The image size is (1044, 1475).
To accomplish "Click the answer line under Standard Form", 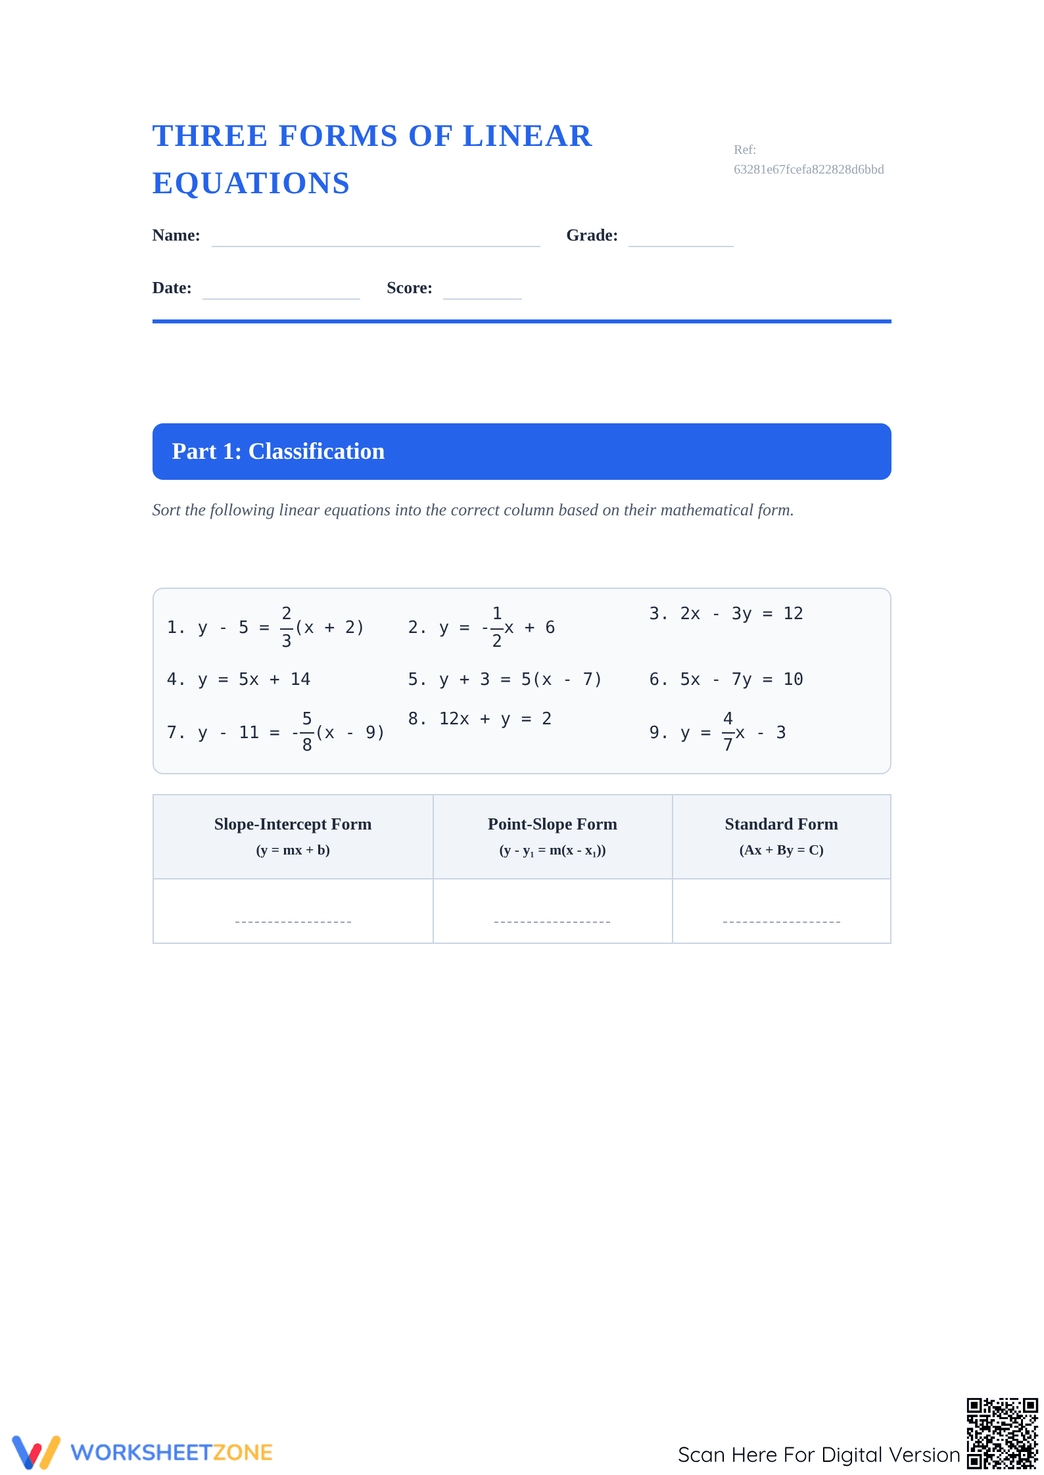I will (781, 921).
